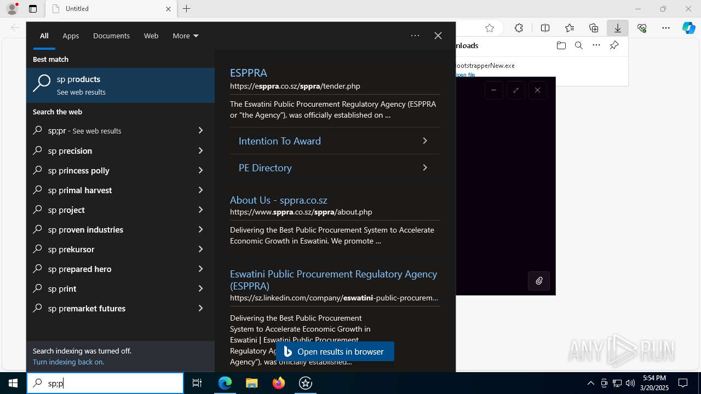Click the Edge Downloads arrow icon
701x394 pixels.
point(618,28)
